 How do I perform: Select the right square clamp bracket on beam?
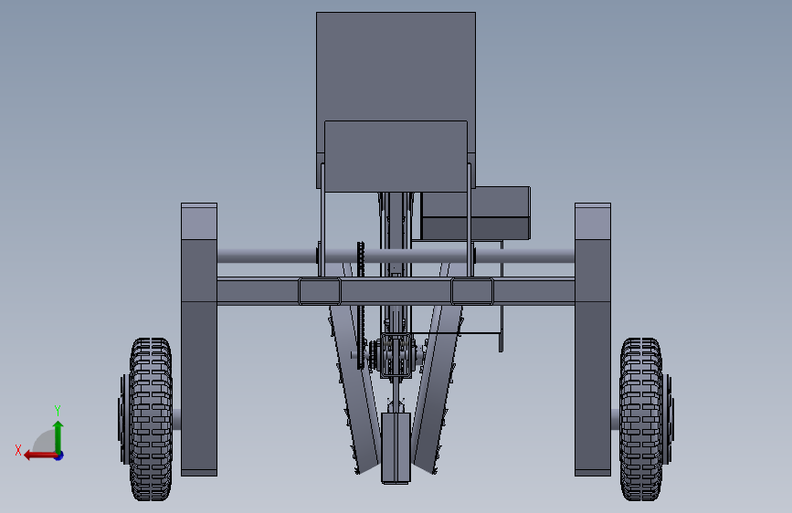point(471,291)
